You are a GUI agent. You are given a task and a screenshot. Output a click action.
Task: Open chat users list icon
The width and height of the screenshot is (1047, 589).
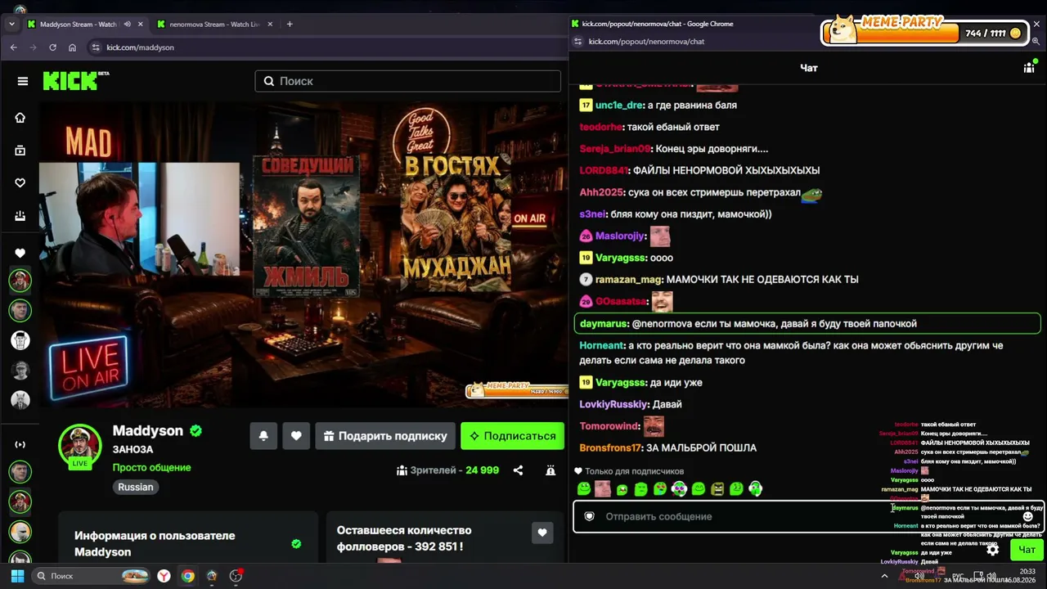(x=1029, y=68)
